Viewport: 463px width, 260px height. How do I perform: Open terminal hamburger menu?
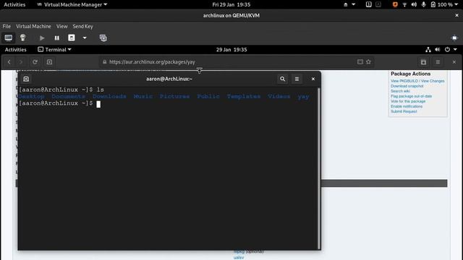tap(297, 79)
